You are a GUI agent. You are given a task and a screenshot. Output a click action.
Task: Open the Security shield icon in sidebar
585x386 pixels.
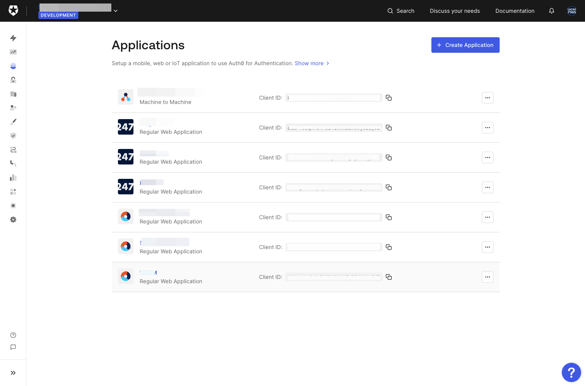pos(13,136)
